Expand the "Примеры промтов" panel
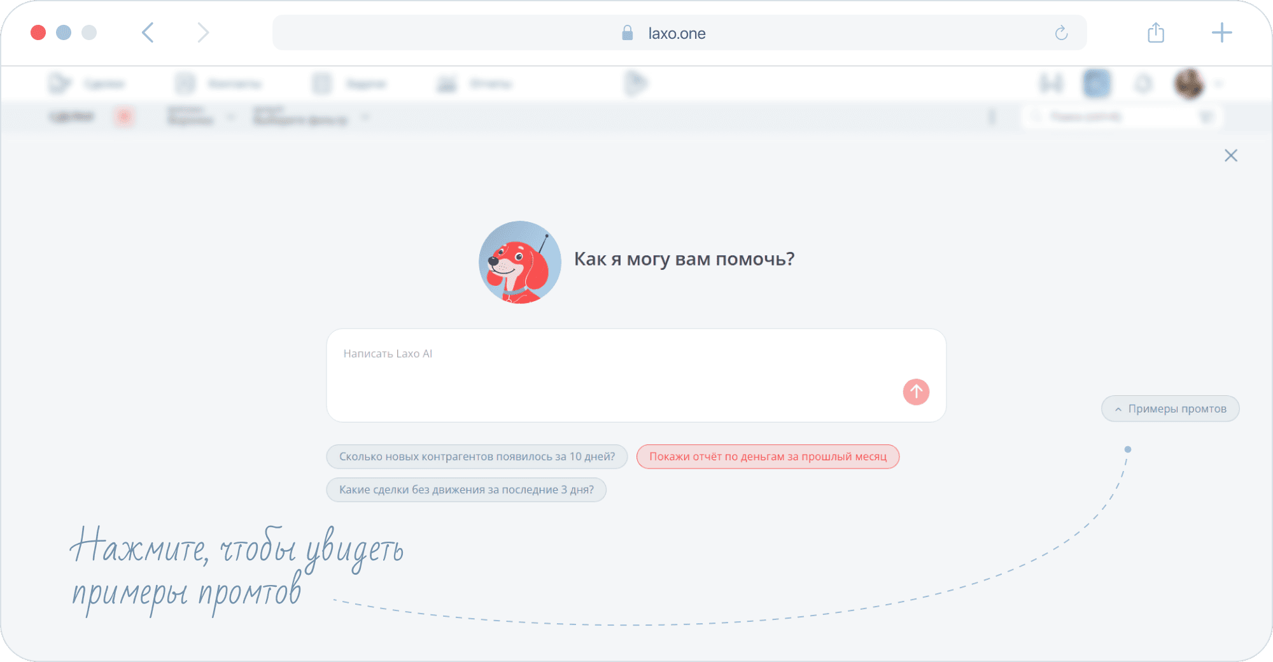The image size is (1273, 662). pyautogui.click(x=1170, y=409)
